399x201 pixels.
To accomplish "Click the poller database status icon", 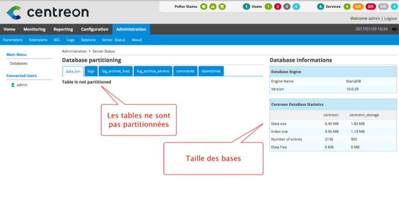I will tap(222, 6).
